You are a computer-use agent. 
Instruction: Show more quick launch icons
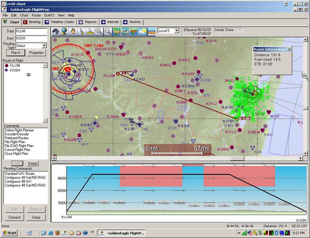pos(92,232)
